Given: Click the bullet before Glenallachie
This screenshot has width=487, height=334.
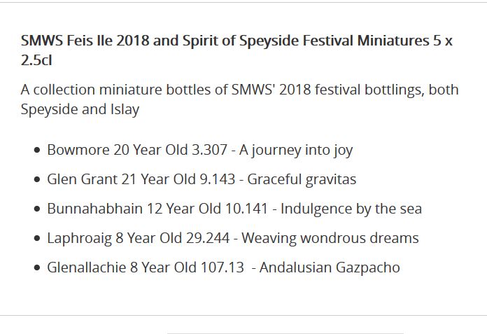Looking at the screenshot, I should tap(37, 267).
